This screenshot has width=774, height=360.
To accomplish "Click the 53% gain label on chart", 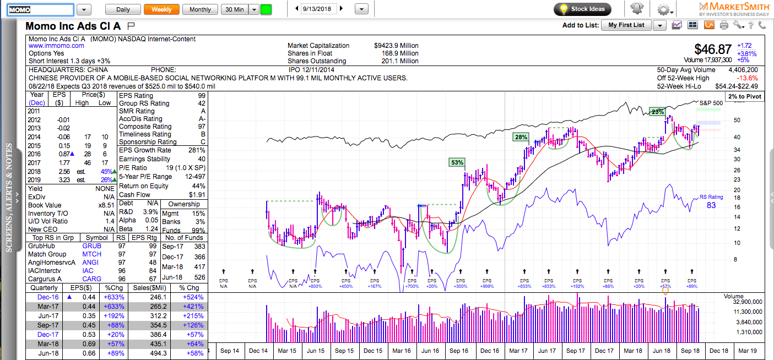I will coord(457,162).
